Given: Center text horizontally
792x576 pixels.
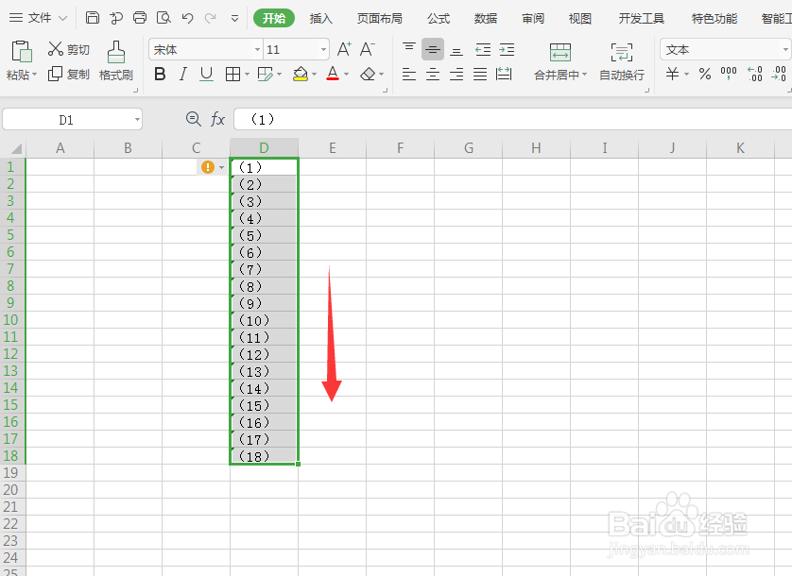Looking at the screenshot, I should click(x=433, y=75).
